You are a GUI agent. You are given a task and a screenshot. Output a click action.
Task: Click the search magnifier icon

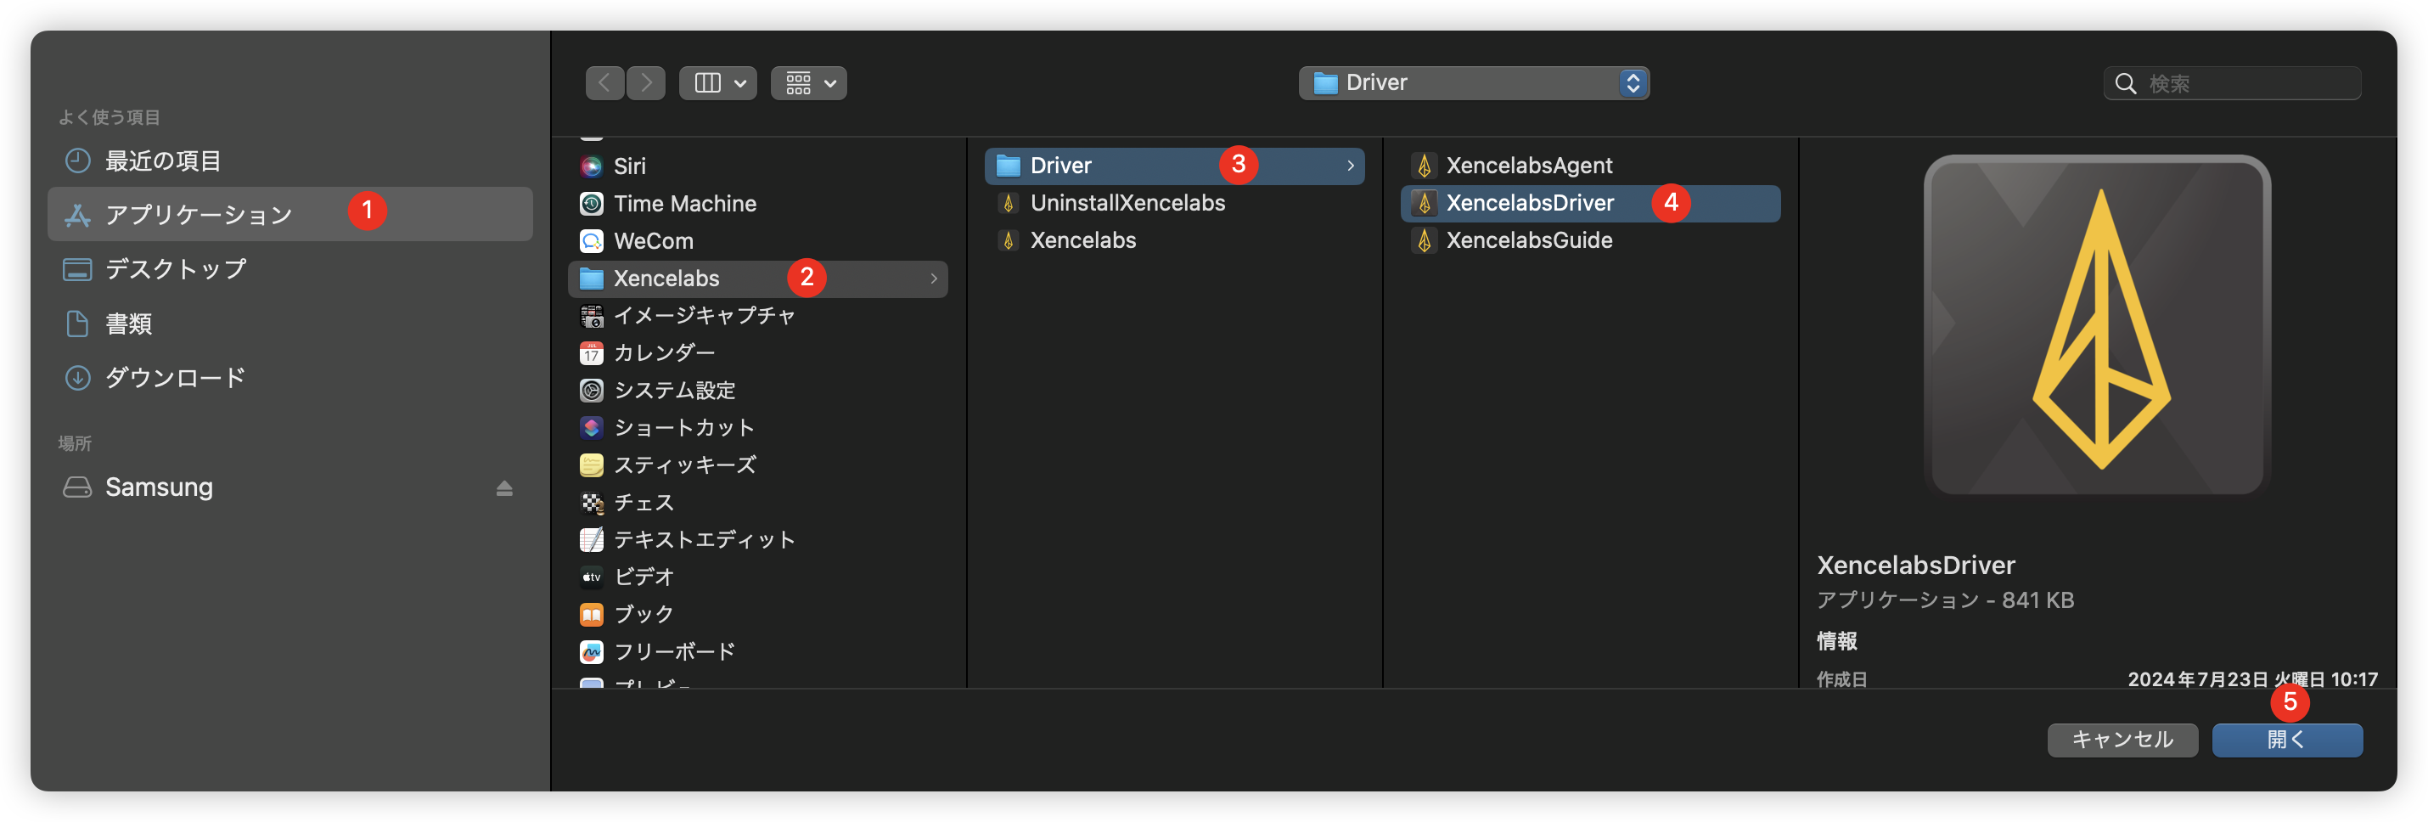coord(2126,84)
